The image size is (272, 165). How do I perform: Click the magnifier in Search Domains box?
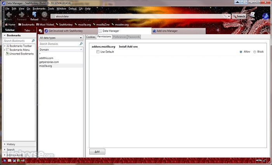[x=81, y=44]
